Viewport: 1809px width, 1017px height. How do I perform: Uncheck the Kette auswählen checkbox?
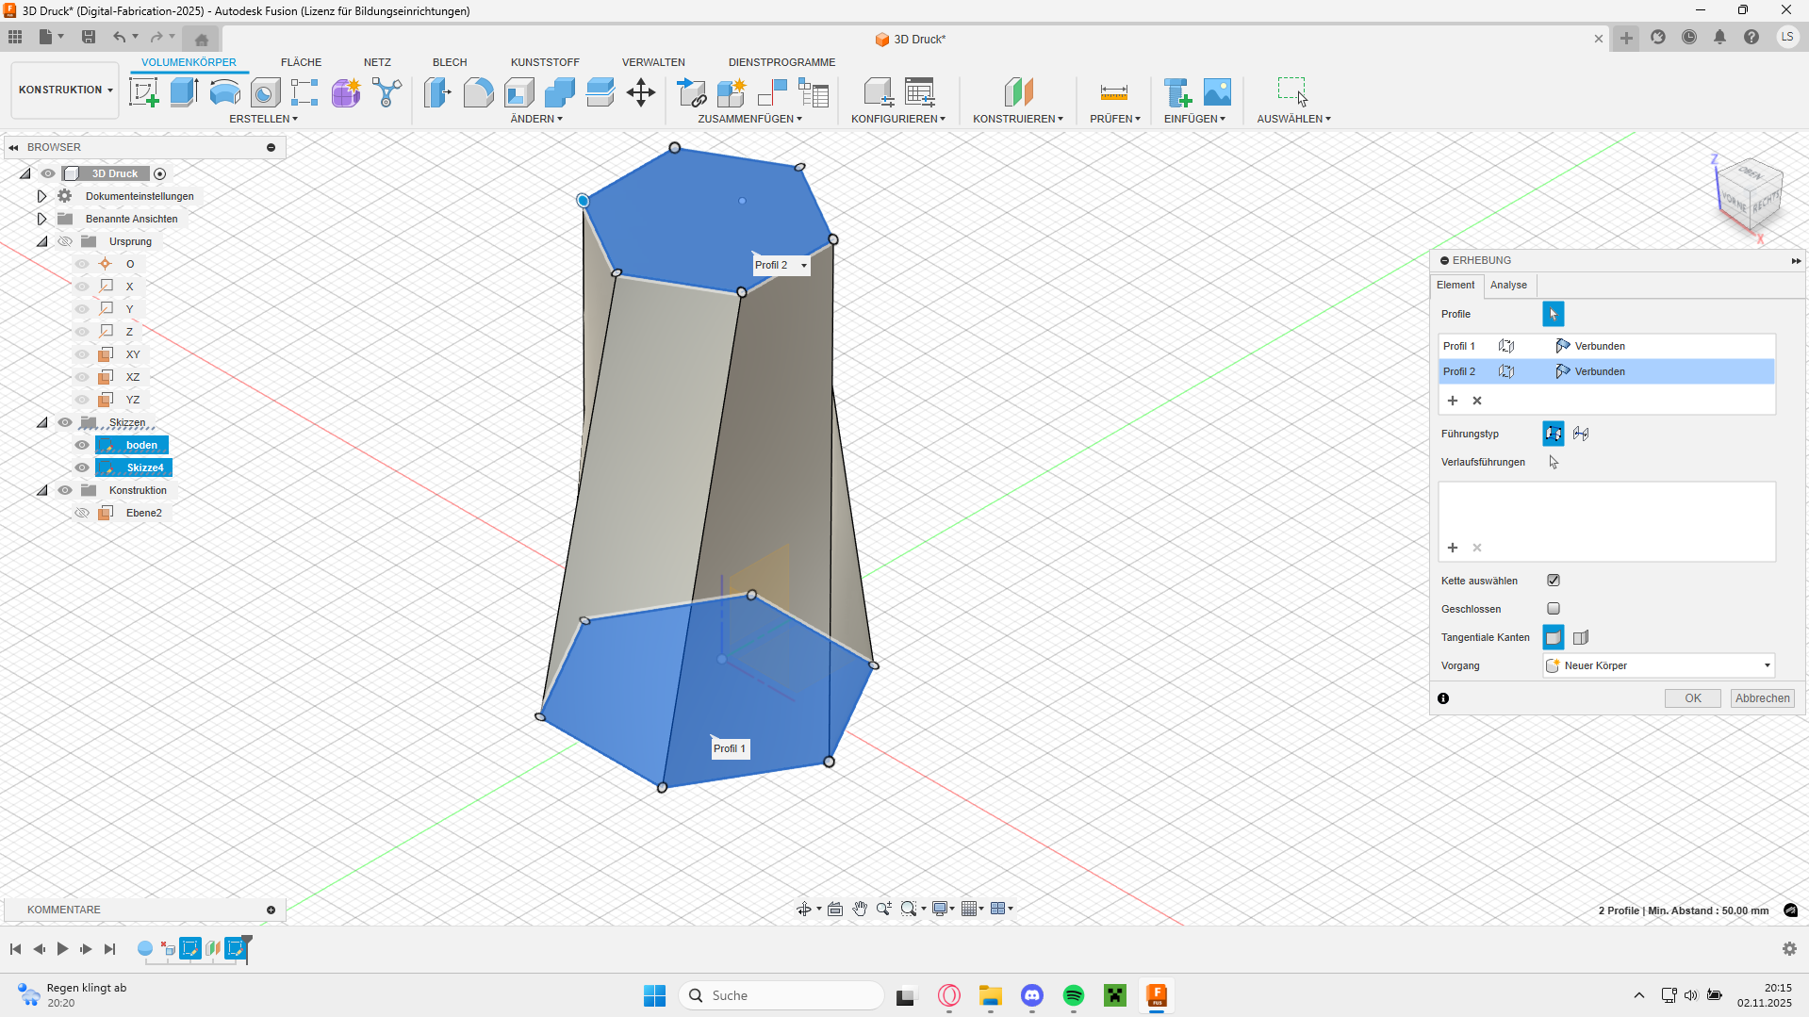pyautogui.click(x=1554, y=581)
